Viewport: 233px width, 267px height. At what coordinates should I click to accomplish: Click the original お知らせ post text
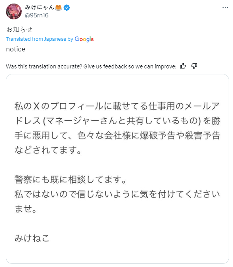pyautogui.click(x=19, y=29)
